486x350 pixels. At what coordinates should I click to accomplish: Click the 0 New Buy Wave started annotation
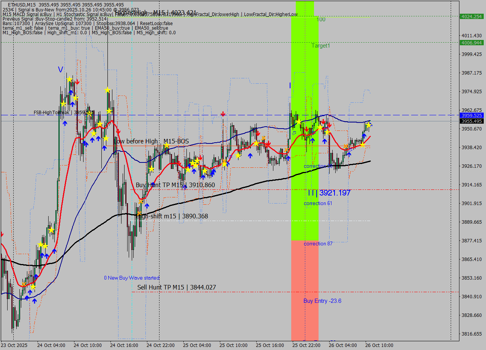(132, 277)
